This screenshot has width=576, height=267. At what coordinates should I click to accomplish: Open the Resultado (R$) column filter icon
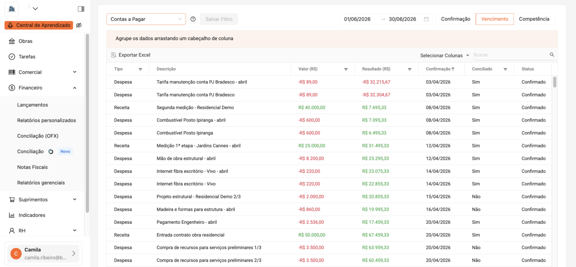click(410, 69)
